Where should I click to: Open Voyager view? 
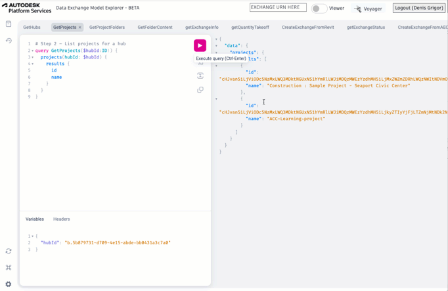pos(369,9)
